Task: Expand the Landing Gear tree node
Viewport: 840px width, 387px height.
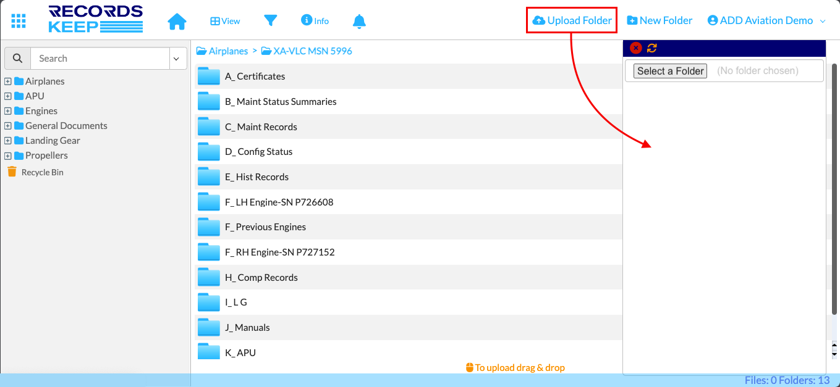Action: [8, 141]
